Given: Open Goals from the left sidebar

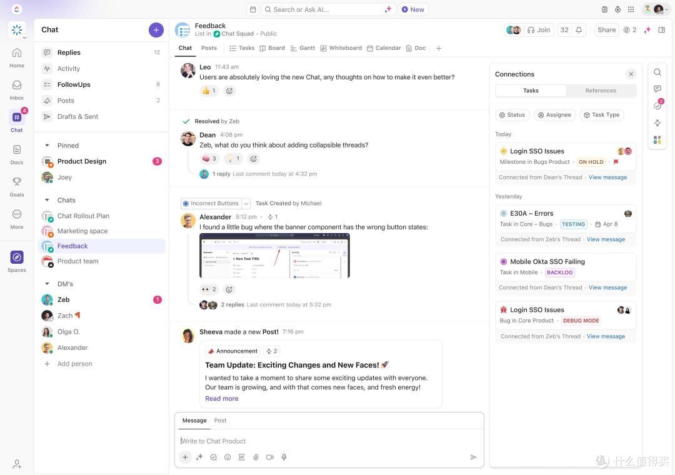Looking at the screenshot, I should pyautogui.click(x=17, y=186).
